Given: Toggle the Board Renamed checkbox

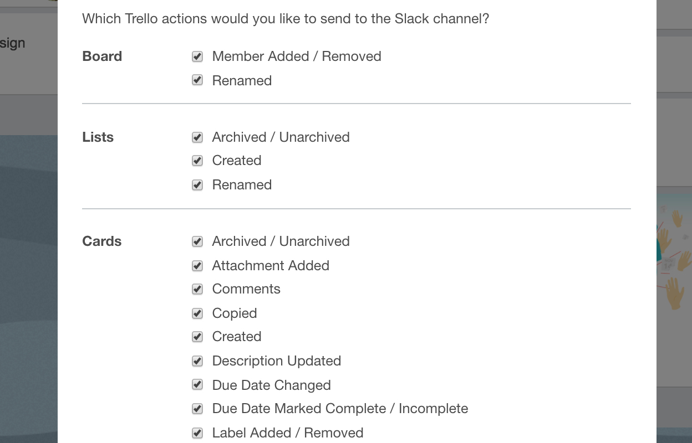Looking at the screenshot, I should click(x=197, y=80).
